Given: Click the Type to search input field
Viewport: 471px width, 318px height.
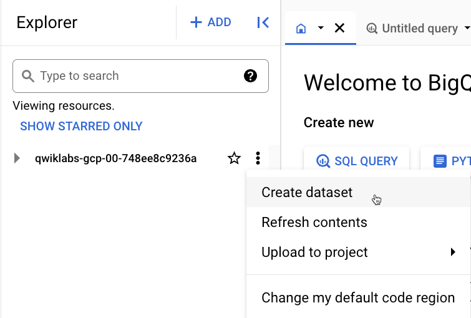Looking at the screenshot, I should coord(137,76).
